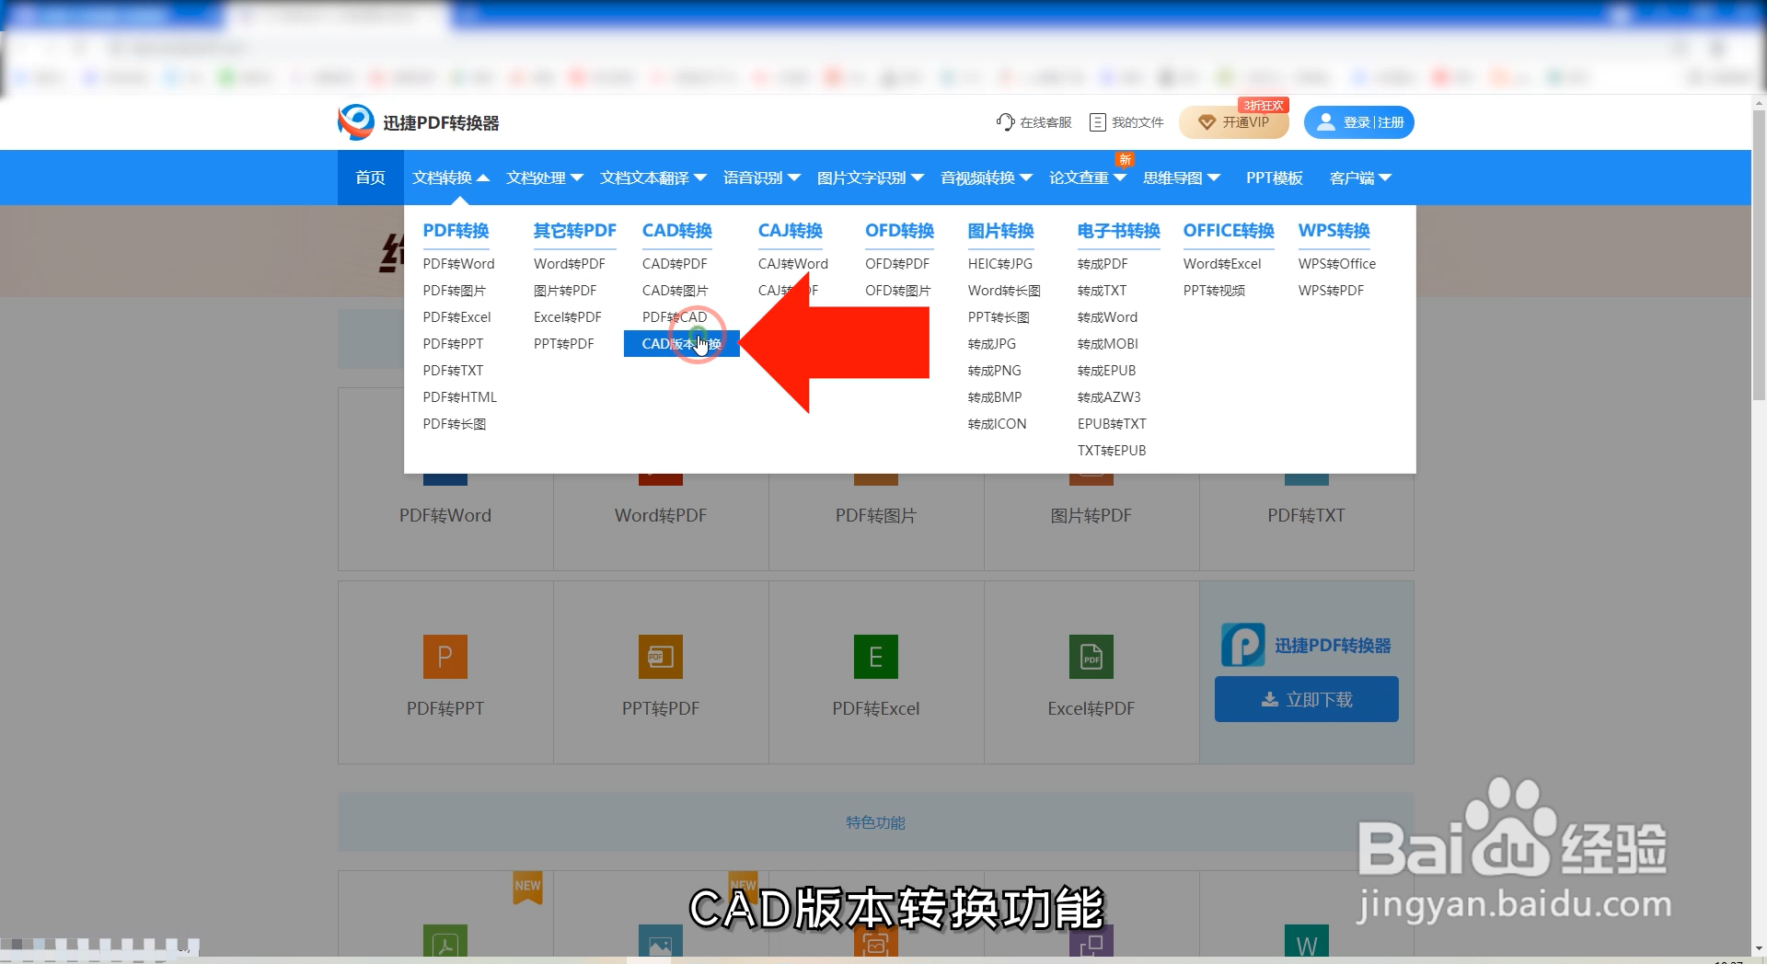
Task: Open the green PDF icon with NEW badge
Action: point(445,941)
